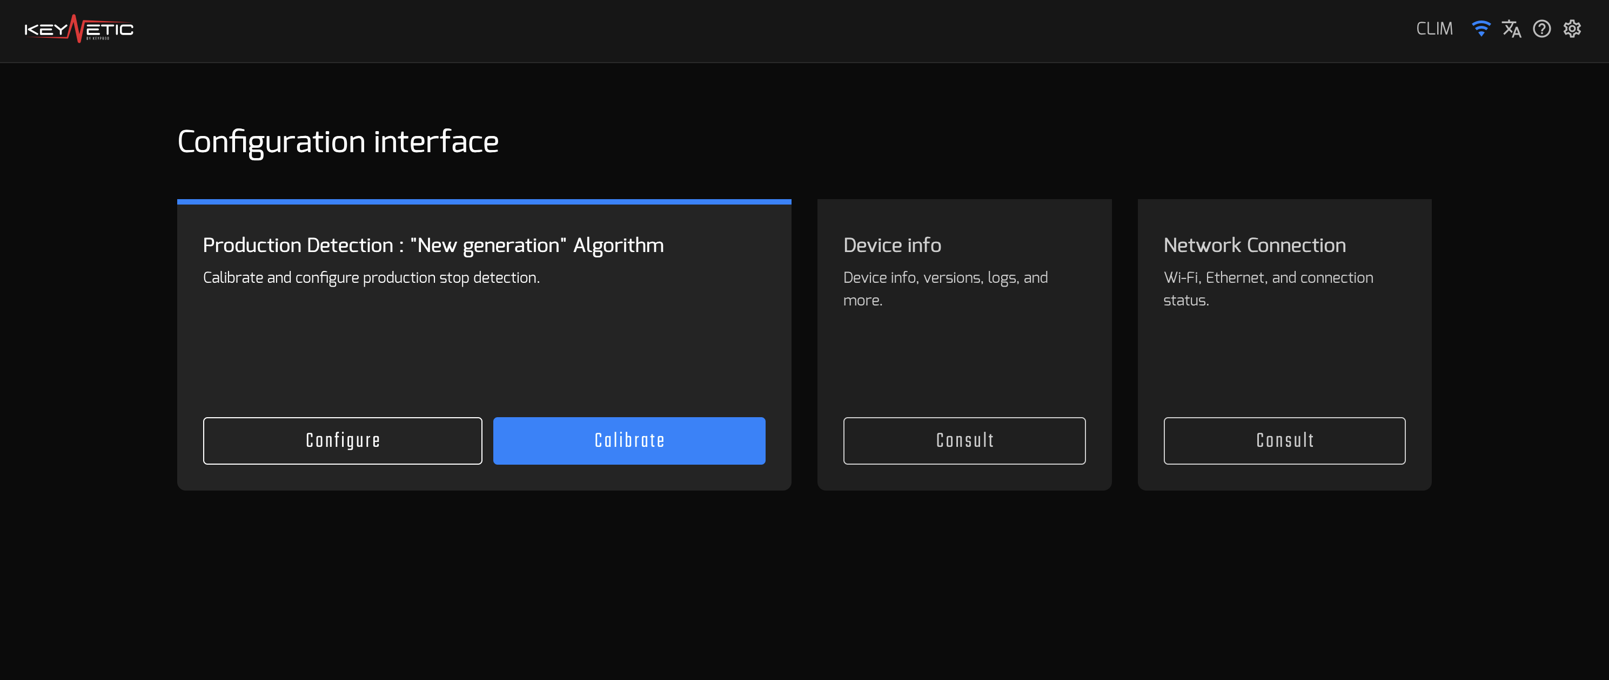This screenshot has height=680, width=1609.
Task: Consult the Network Connection card
Action: [1284, 440]
